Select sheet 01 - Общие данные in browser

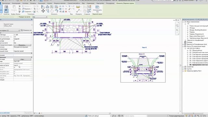click(196, 50)
